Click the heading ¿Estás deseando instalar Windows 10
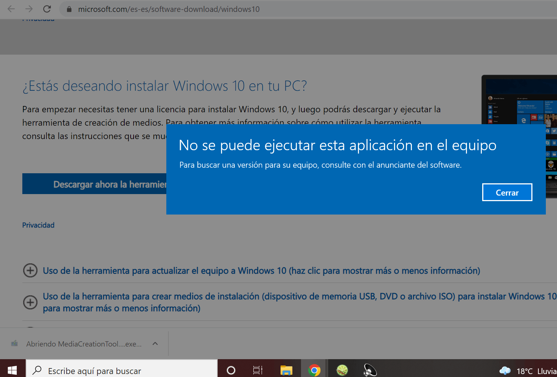Image resolution: width=557 pixels, height=377 pixels. pyautogui.click(x=164, y=86)
